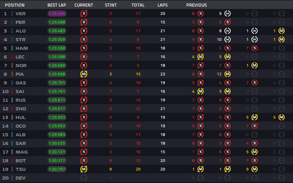293x183 pixels.
Task: Click the BOT row total laps value 12
Action: click(x=138, y=161)
